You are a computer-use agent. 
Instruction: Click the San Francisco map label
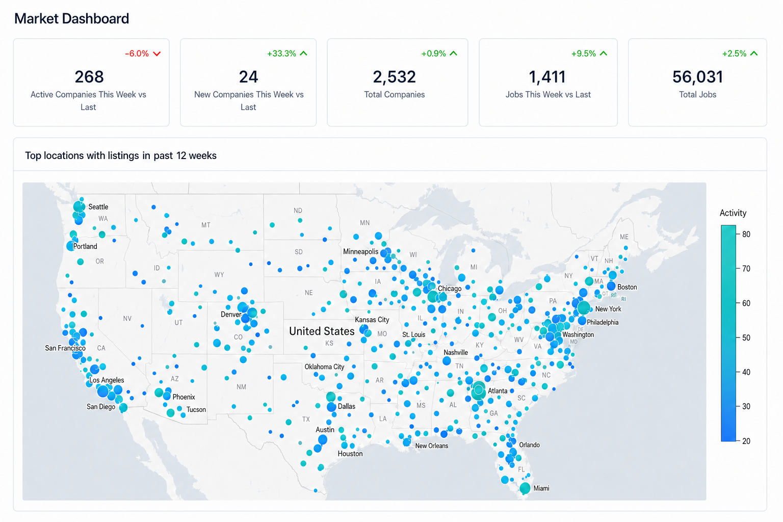point(65,348)
